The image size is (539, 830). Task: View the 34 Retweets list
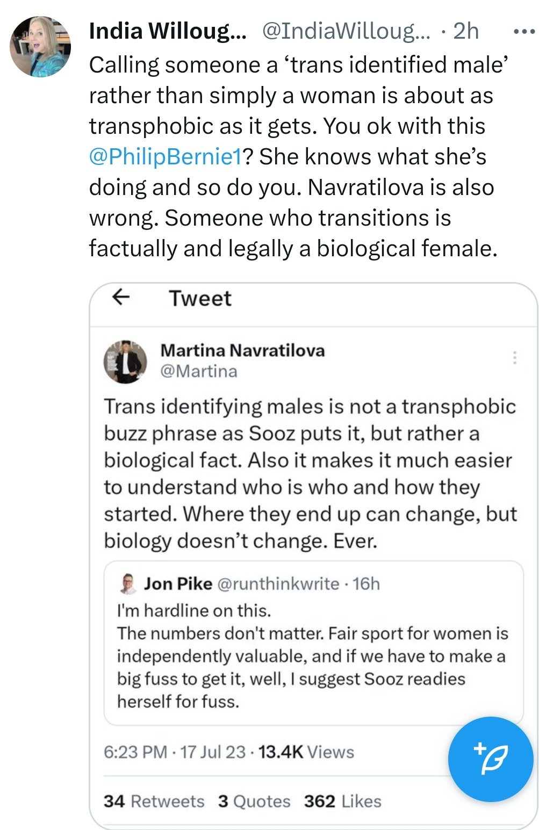pos(154,801)
